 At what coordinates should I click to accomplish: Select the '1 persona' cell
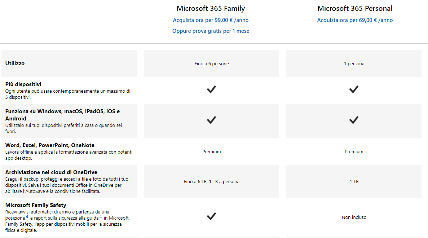[x=354, y=63]
